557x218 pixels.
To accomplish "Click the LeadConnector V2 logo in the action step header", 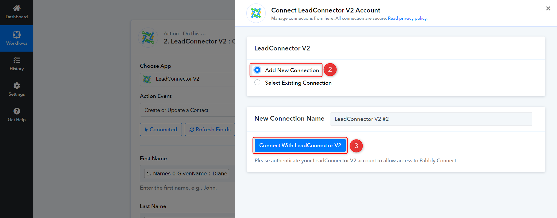I will [148, 38].
